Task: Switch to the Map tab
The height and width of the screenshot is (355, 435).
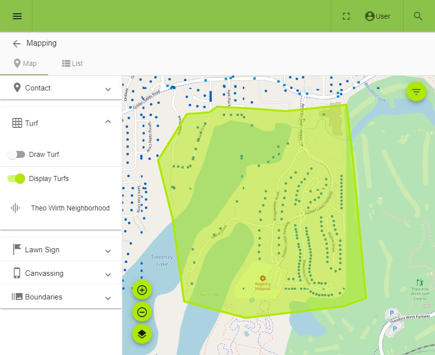Action: point(25,63)
